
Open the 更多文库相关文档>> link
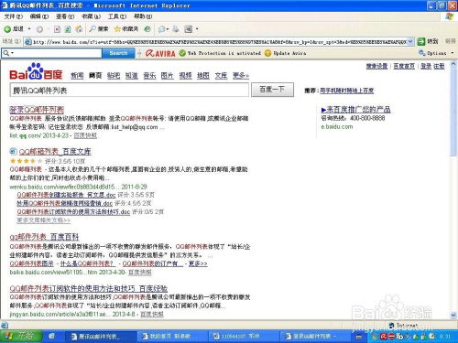point(44,220)
